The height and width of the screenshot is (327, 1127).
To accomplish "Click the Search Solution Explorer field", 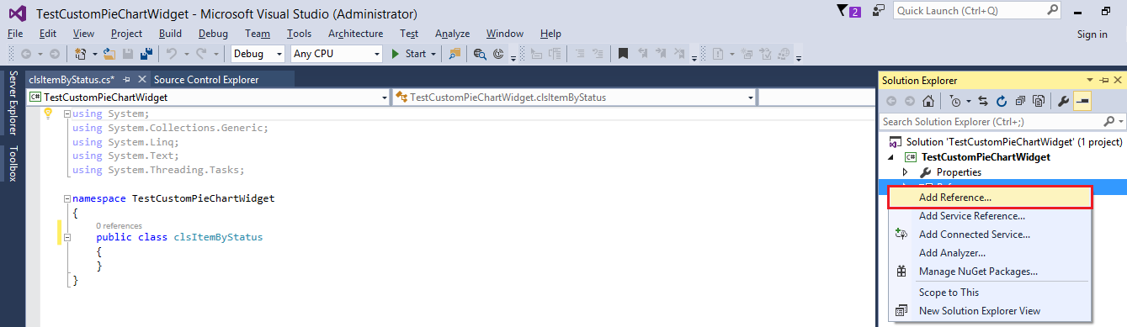I will point(1002,122).
